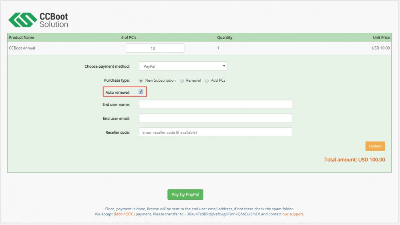The width and height of the screenshot is (400, 225).
Task: Click the CCBoot Solution logo
Action: coord(38,20)
